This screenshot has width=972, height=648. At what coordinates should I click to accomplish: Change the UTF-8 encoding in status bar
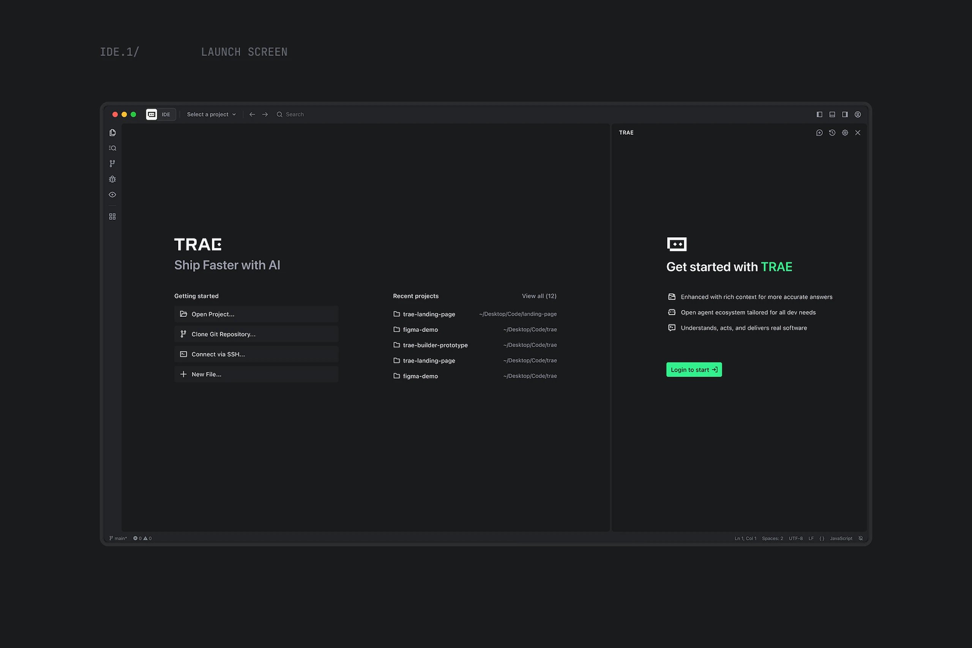(x=795, y=538)
